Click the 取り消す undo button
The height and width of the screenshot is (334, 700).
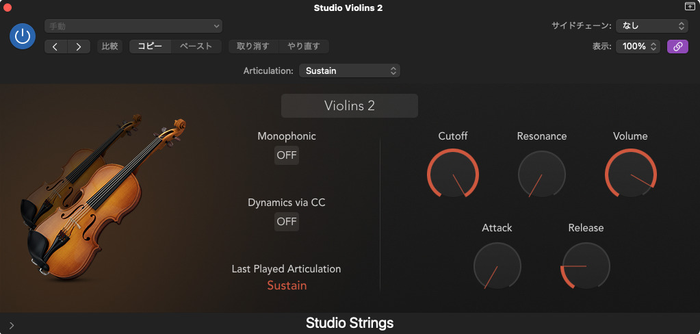[x=253, y=47]
